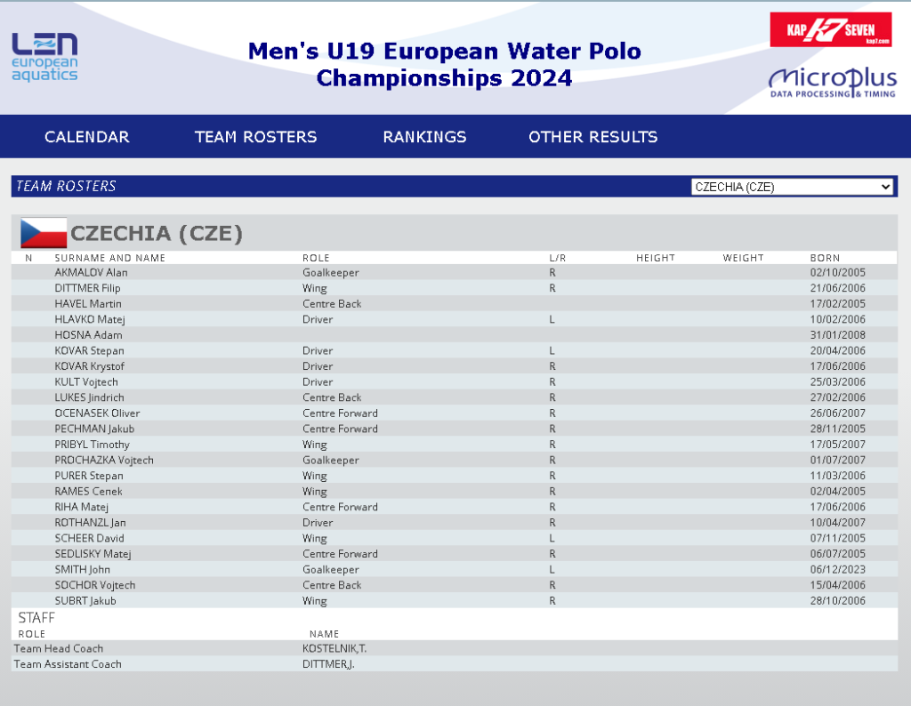Screen dimensions: 911x706
Task: Click the SURNAME AND NAME column header
Action: point(109,258)
